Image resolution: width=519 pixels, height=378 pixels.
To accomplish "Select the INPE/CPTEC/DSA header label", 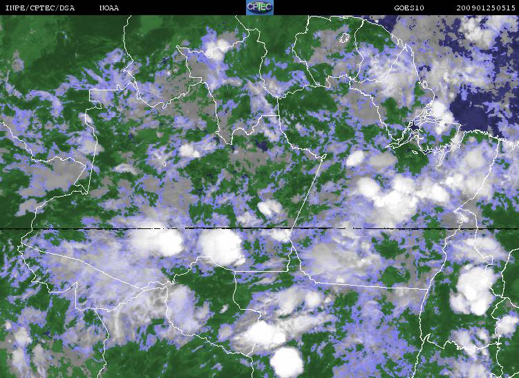I will pyautogui.click(x=40, y=8).
